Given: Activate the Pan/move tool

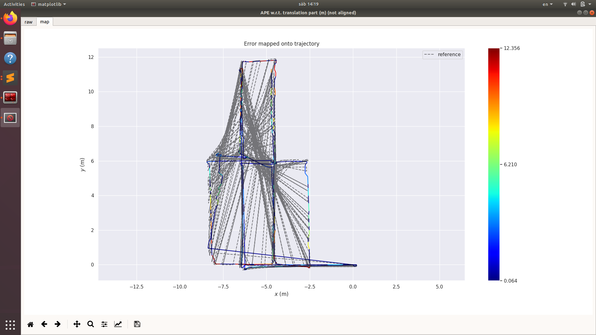Looking at the screenshot, I should pos(77,324).
